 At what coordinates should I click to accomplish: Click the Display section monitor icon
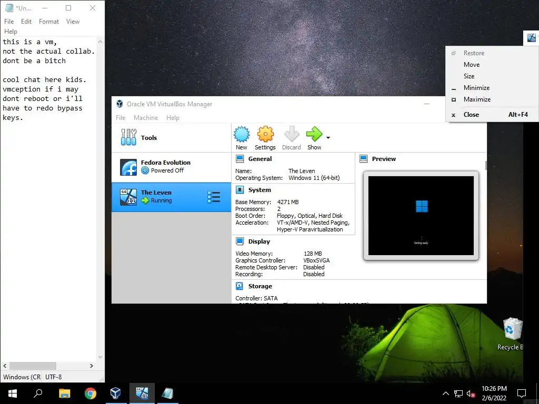pos(240,241)
